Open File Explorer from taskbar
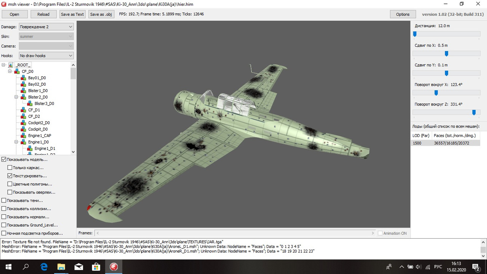Image resolution: width=487 pixels, height=274 pixels. [x=61, y=267]
